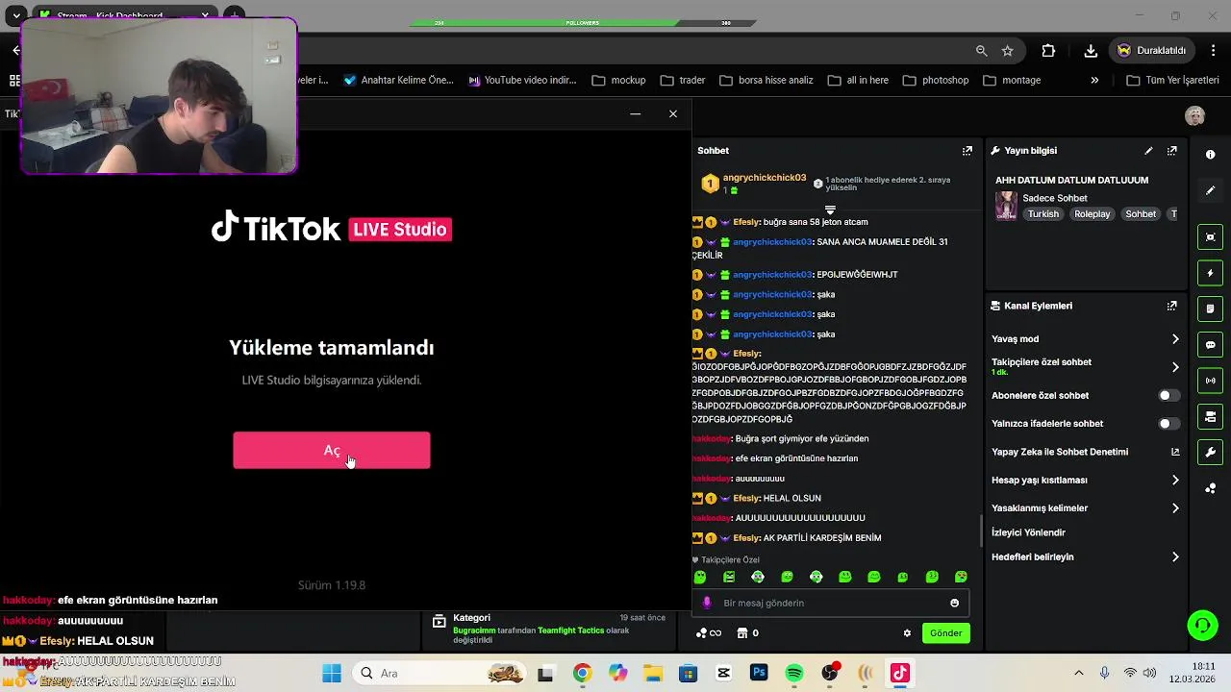Open the Duraklatıldı profile button
The height and width of the screenshot is (692, 1231).
click(1152, 51)
